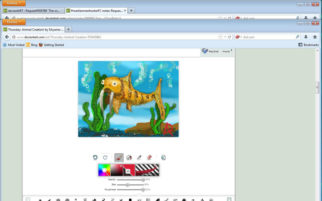The width and height of the screenshot is (322, 201).
Task: Switch to 'deviantART : Request#505789' tab in back window
Action: click(33, 10)
